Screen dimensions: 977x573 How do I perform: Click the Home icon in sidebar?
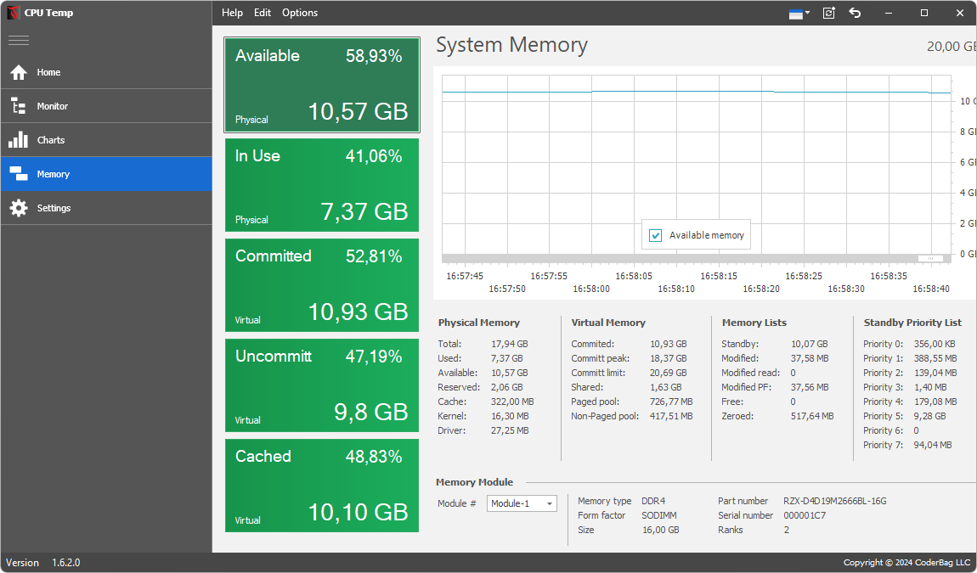pyautogui.click(x=19, y=72)
